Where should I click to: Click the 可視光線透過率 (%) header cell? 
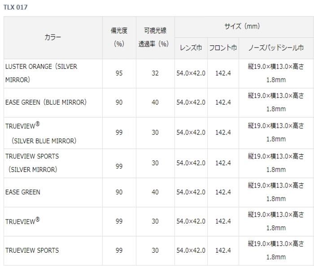pos(155,37)
